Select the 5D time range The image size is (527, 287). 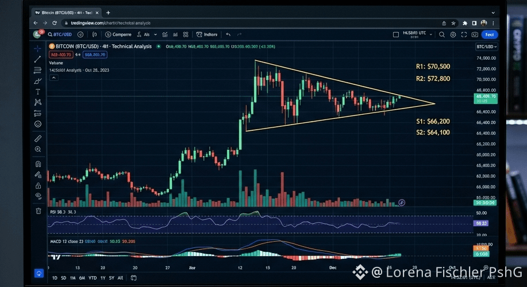[64, 278]
